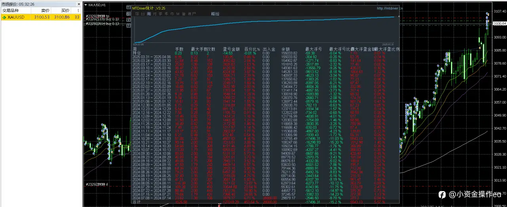Click the 3107.40 price scale label

point(499,11)
